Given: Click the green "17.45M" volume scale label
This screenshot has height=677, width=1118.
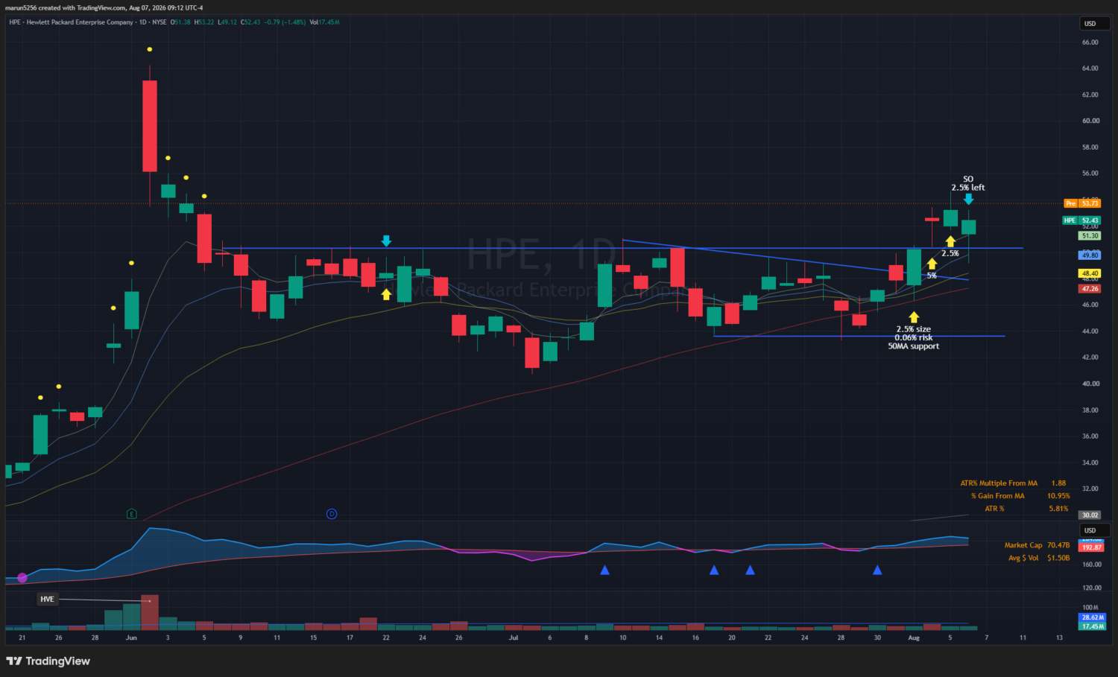Looking at the screenshot, I should click(1093, 626).
